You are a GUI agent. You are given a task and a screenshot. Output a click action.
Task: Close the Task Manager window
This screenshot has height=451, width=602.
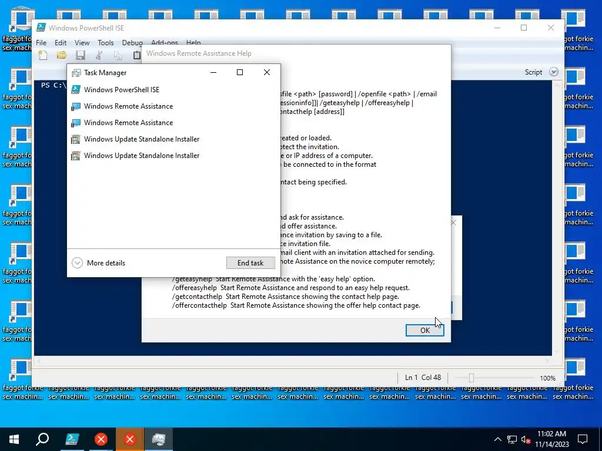point(267,72)
